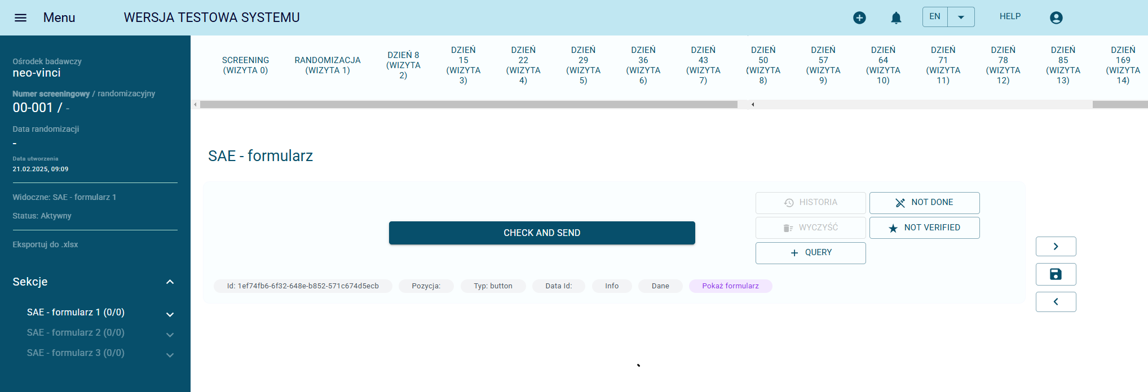Switch to RANDOMIZACJA (WIZYTA 1) visit
This screenshot has height=392, width=1148.
[328, 65]
